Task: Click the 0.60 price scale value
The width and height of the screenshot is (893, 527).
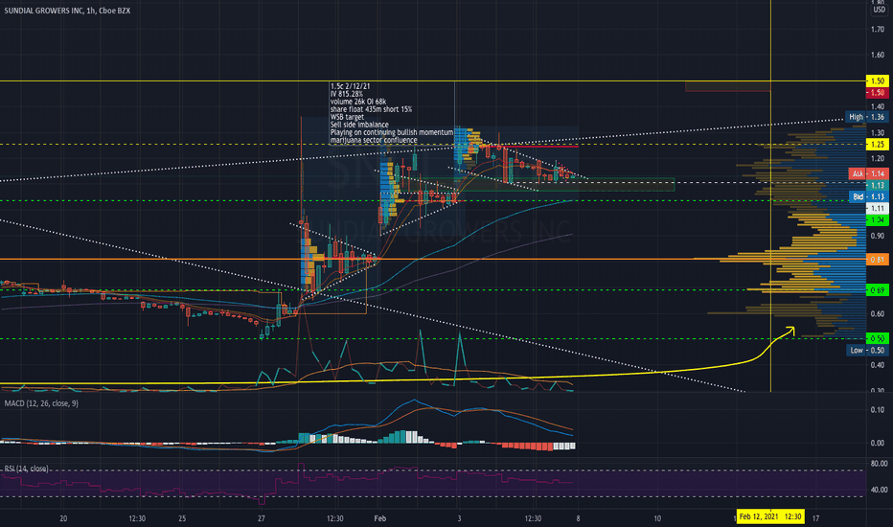Action: click(x=877, y=314)
